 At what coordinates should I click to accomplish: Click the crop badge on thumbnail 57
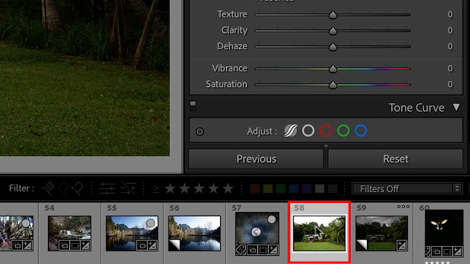pyautogui.click(x=263, y=250)
